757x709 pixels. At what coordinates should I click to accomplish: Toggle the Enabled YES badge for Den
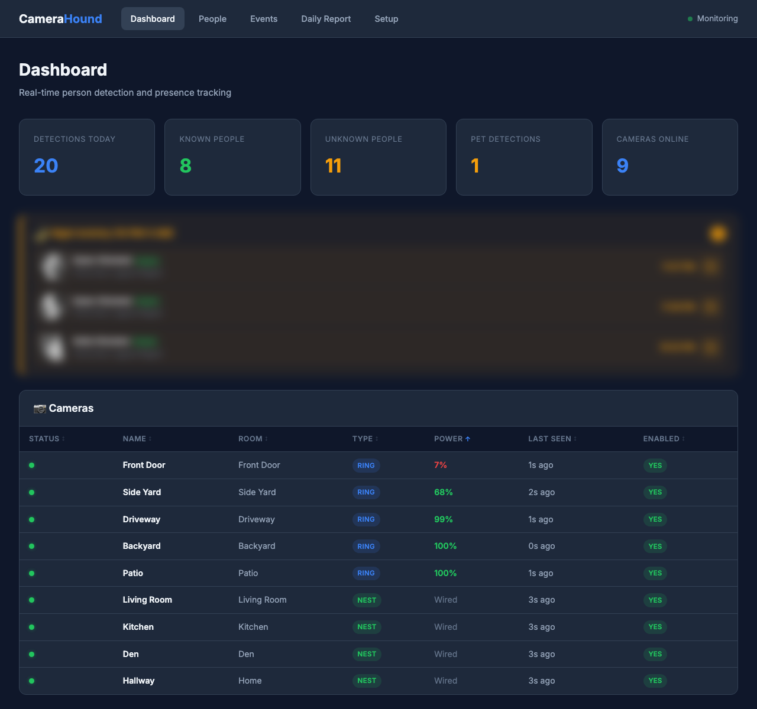pos(655,654)
